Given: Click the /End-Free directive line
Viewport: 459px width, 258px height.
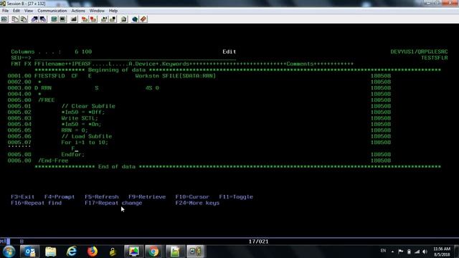Looking at the screenshot, I should [53, 161].
